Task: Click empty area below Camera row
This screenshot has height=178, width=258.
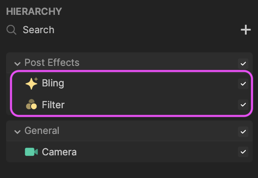Action: [x=129, y=170]
